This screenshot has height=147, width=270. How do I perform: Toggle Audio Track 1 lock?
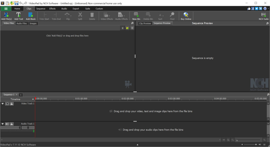(12, 124)
